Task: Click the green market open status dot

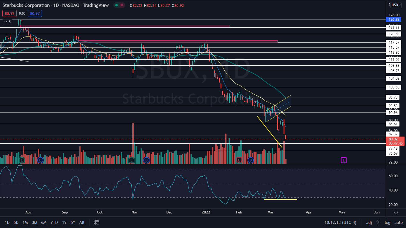Action: [x=117, y=5]
